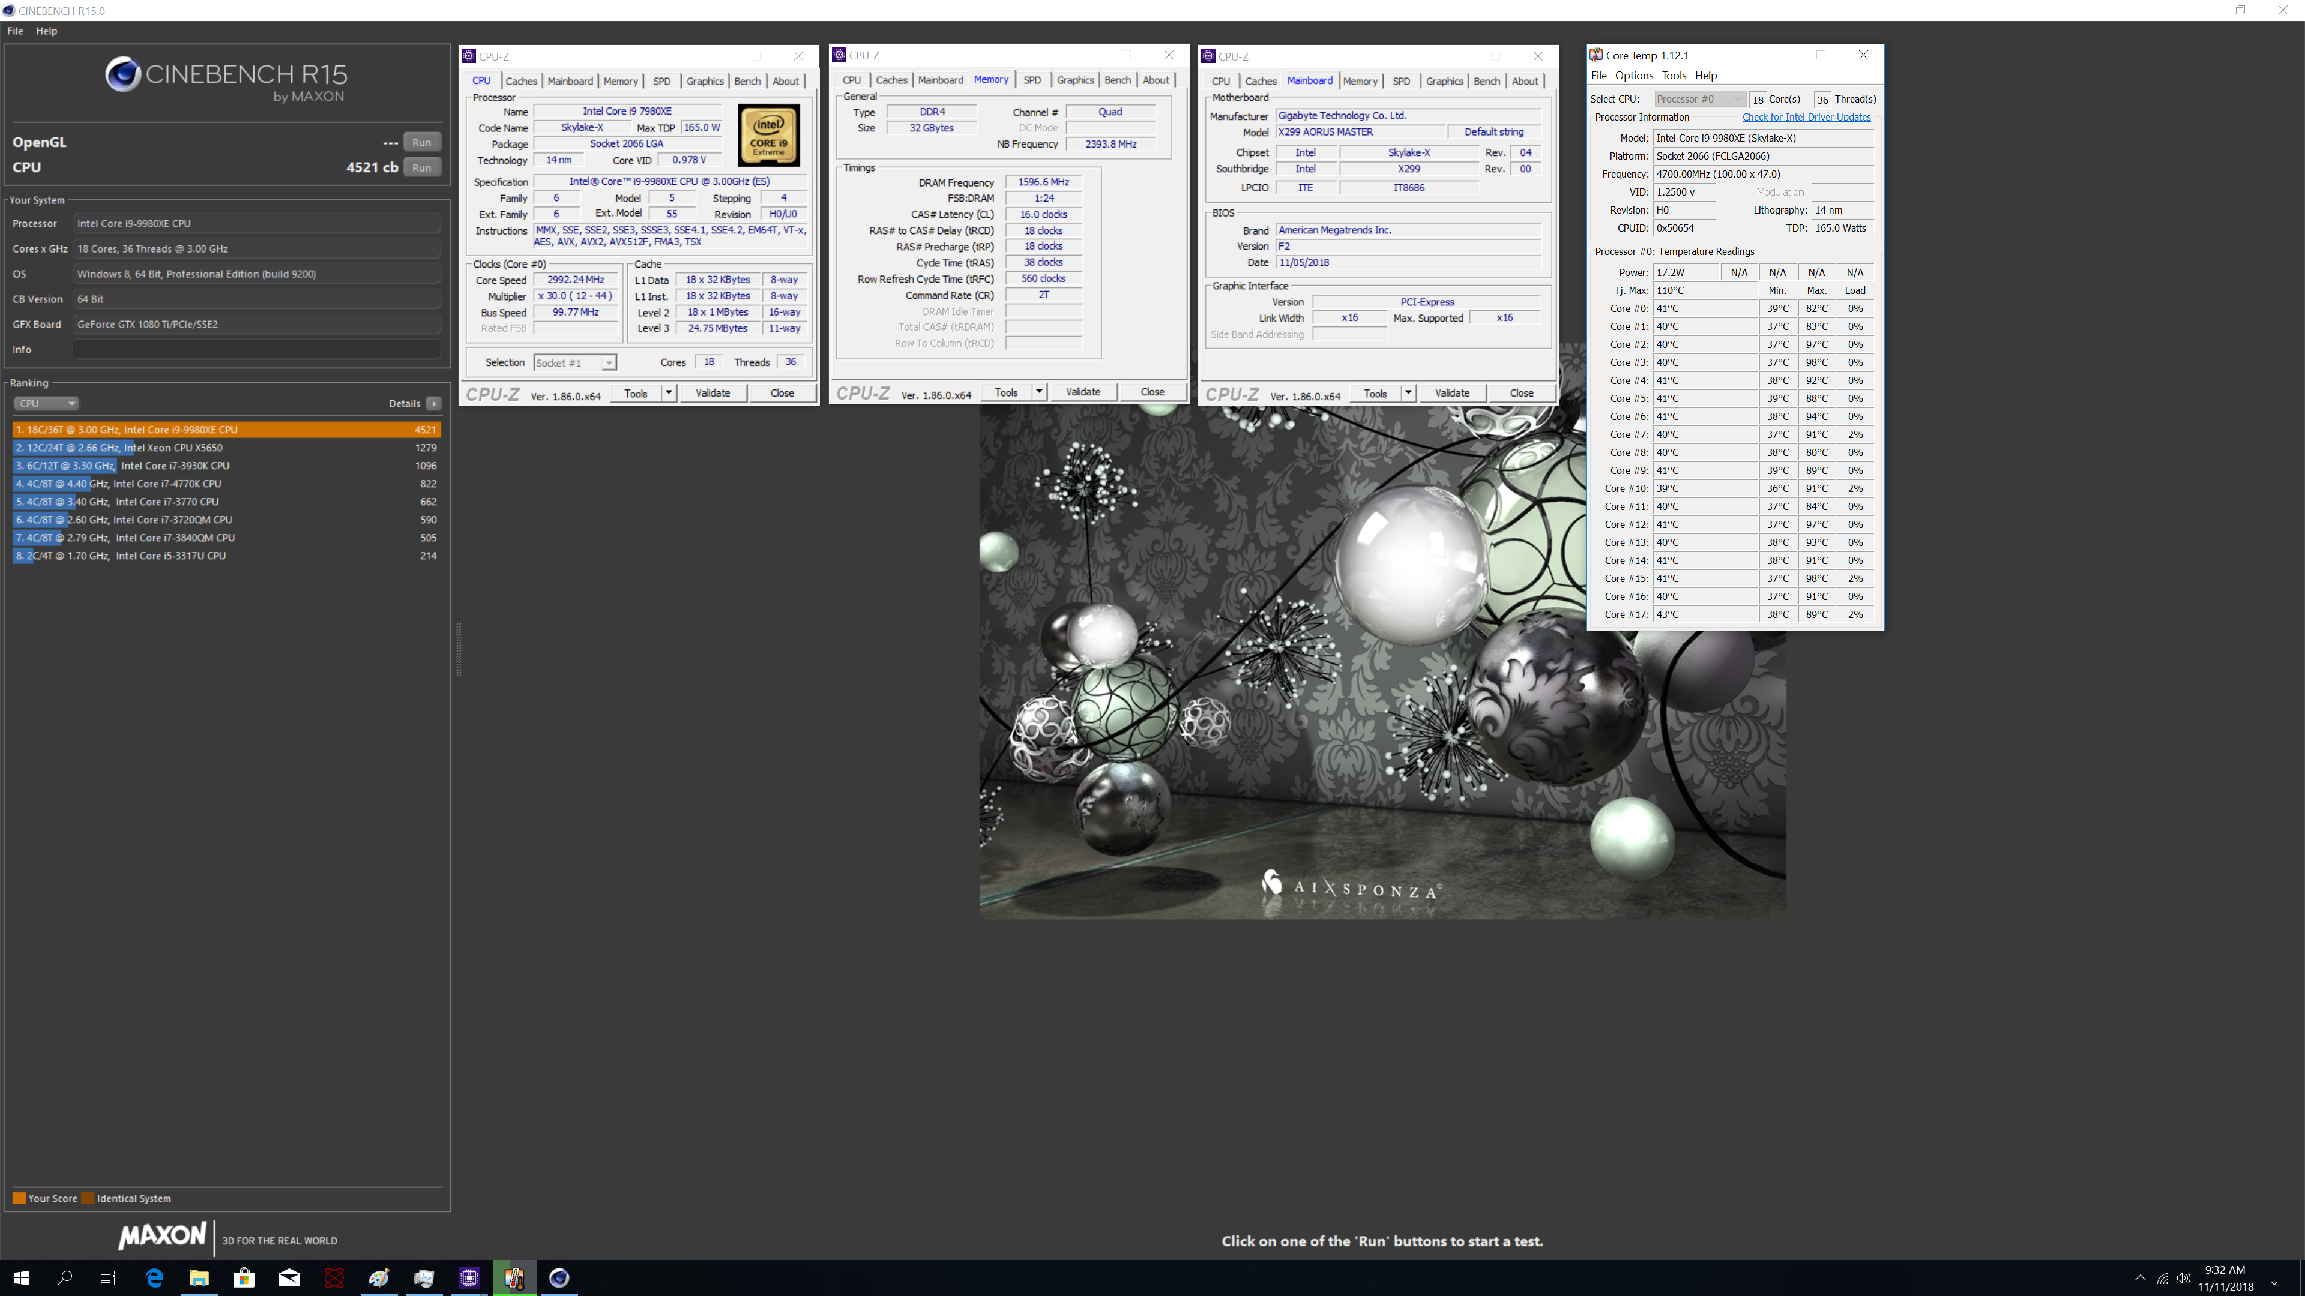2305x1296 pixels.
Task: Open the Windows Start menu
Action: click(x=22, y=1277)
